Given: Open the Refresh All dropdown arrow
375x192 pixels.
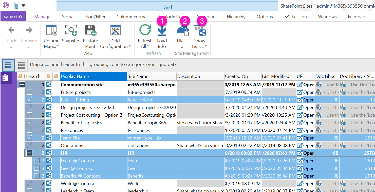Looking at the screenshot, I should tap(148, 47).
